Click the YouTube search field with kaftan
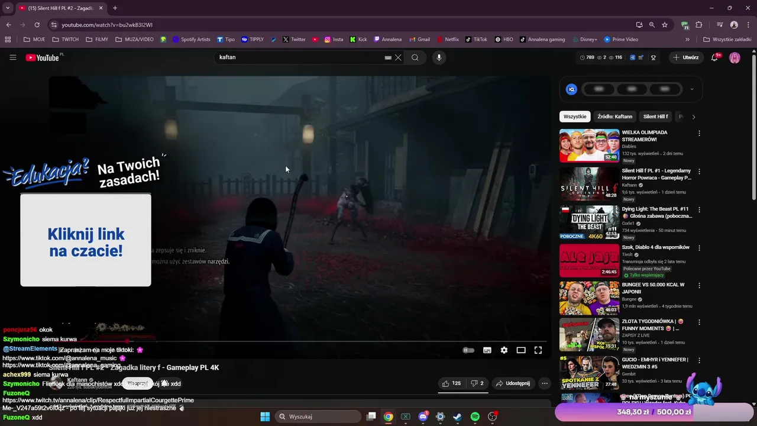757x426 pixels. point(300,57)
